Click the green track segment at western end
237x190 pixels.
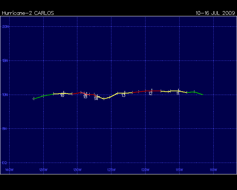tap(41, 96)
